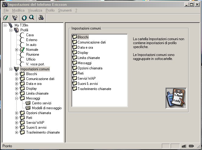Open the Modifica menu
The image size is (202, 150).
[18, 10]
